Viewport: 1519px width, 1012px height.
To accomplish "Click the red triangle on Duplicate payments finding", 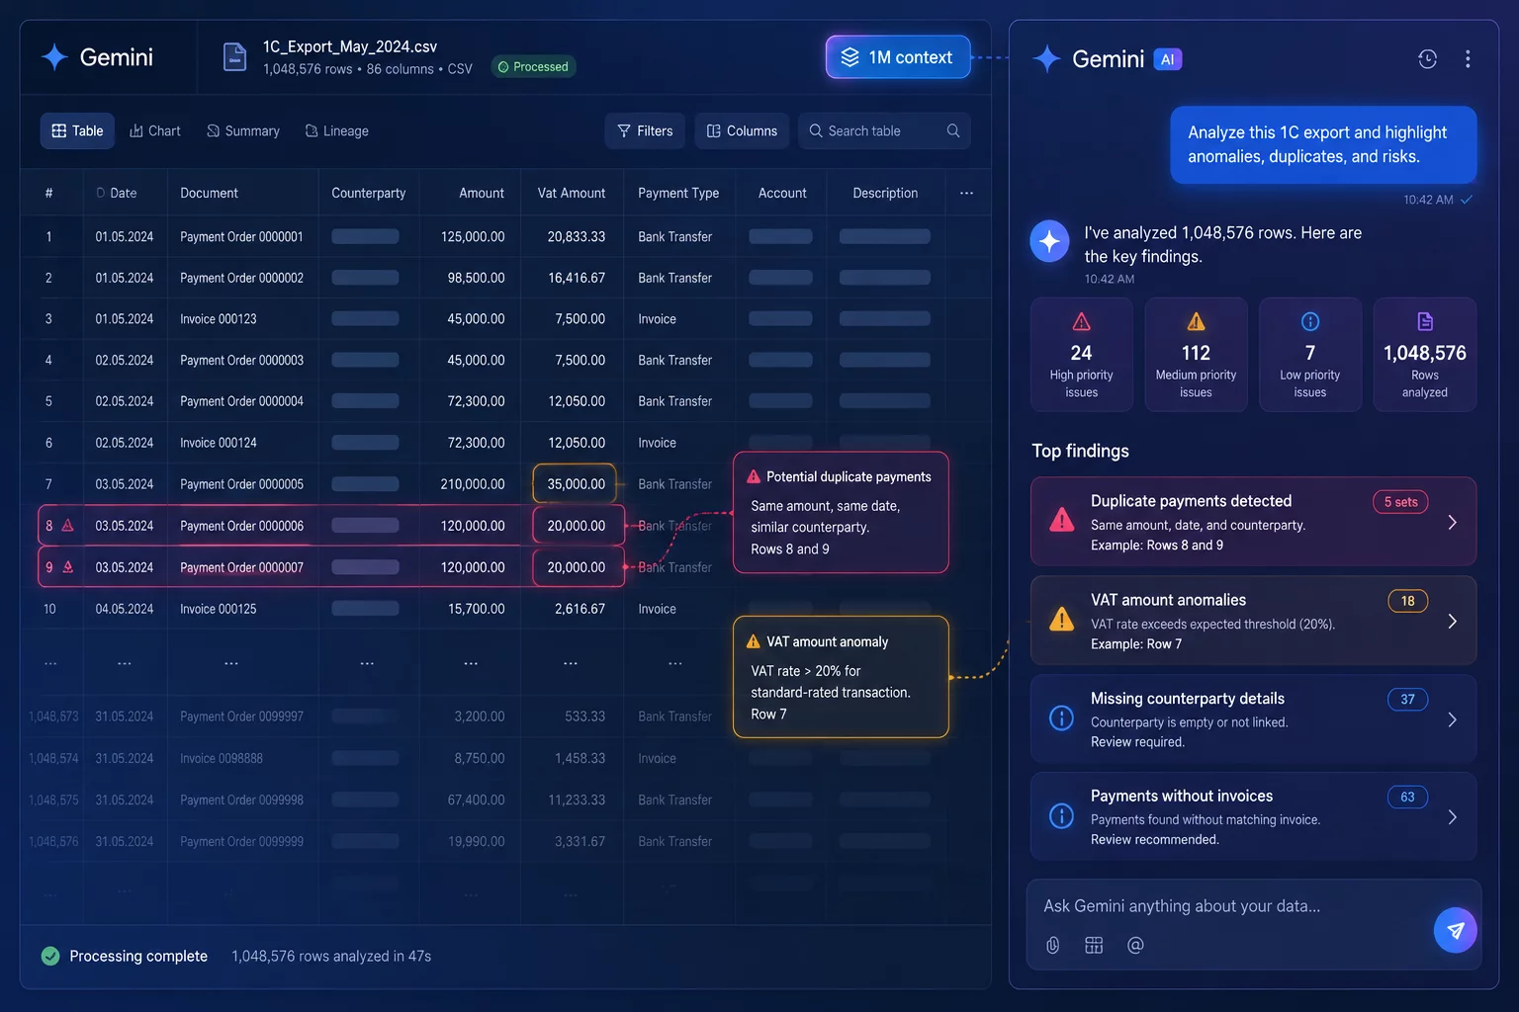I will (x=1061, y=521).
